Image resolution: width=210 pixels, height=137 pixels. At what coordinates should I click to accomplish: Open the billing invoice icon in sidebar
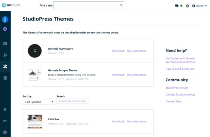tap(5, 78)
